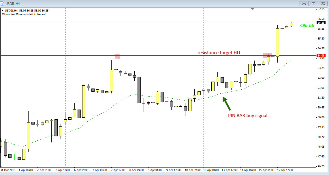The image size is (329, 175).
Task: Click the 49.35 price scale label
Action: (321, 127)
